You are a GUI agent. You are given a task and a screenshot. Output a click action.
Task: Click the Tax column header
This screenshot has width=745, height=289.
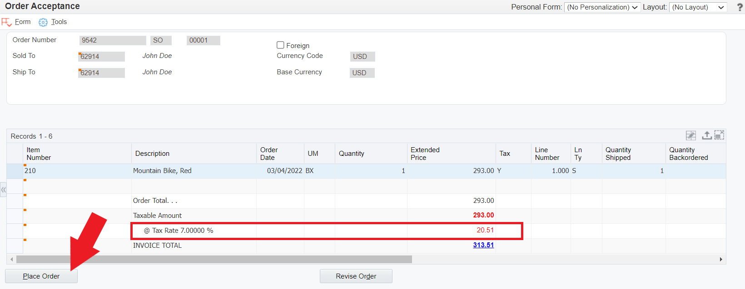513,154
